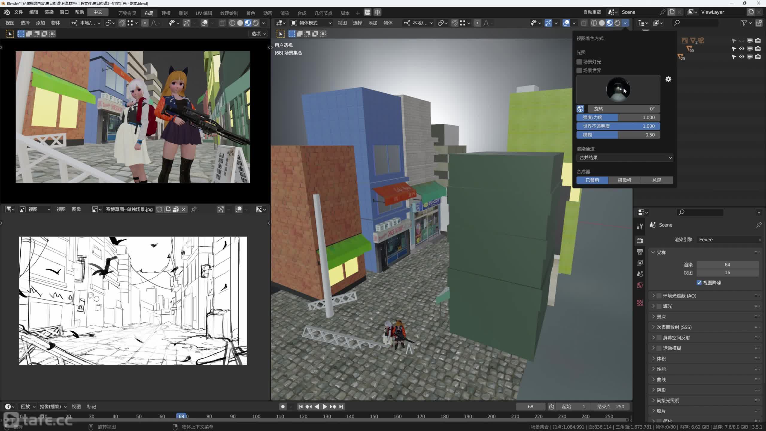This screenshot has height=431, width=766.
Task: Toggle auto keying record button
Action: 283,406
